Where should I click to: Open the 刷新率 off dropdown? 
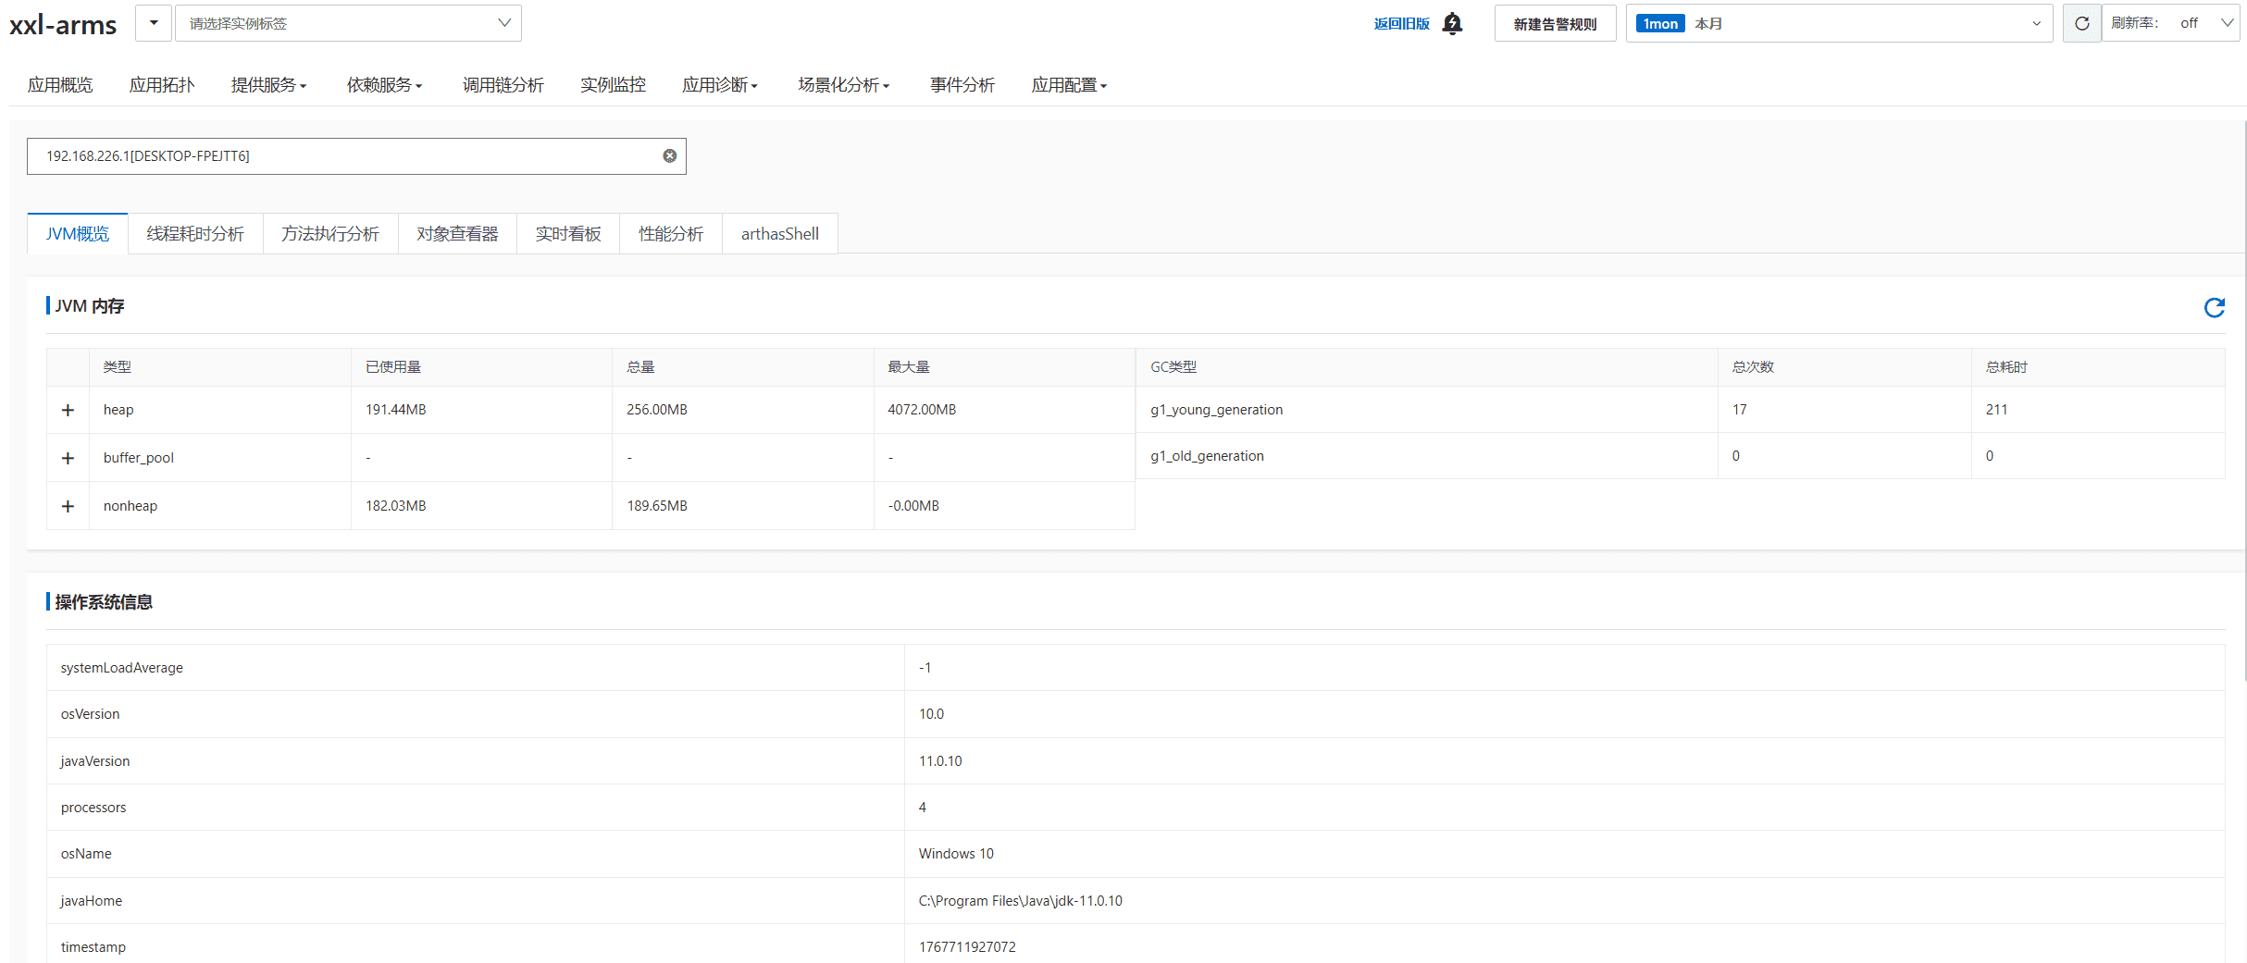2170,23
